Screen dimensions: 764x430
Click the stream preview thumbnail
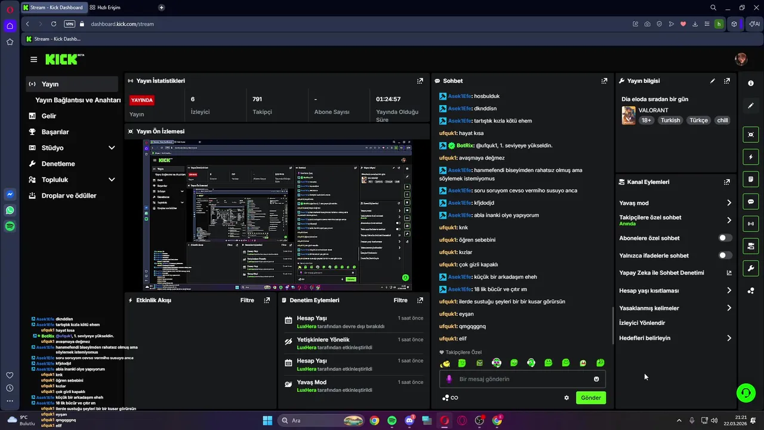[278, 215]
